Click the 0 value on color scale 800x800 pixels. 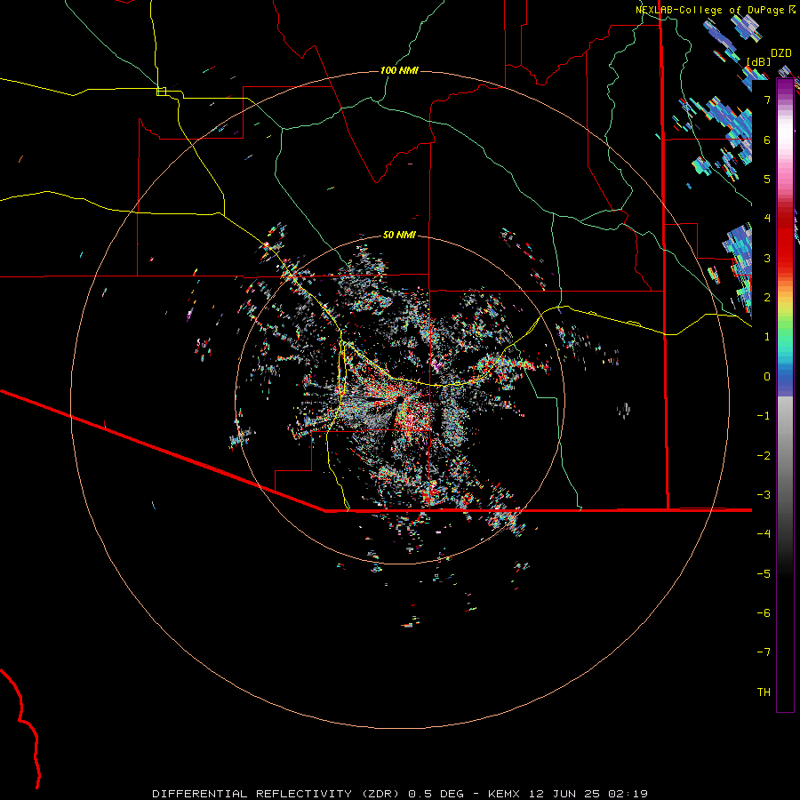coord(767,377)
